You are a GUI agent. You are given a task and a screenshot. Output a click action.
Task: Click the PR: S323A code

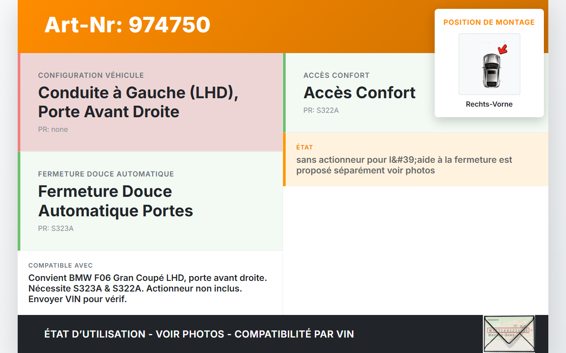coord(56,229)
